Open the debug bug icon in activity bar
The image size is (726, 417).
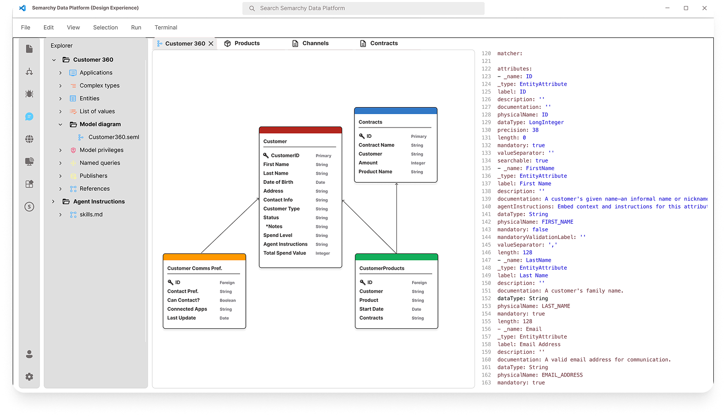click(x=29, y=94)
